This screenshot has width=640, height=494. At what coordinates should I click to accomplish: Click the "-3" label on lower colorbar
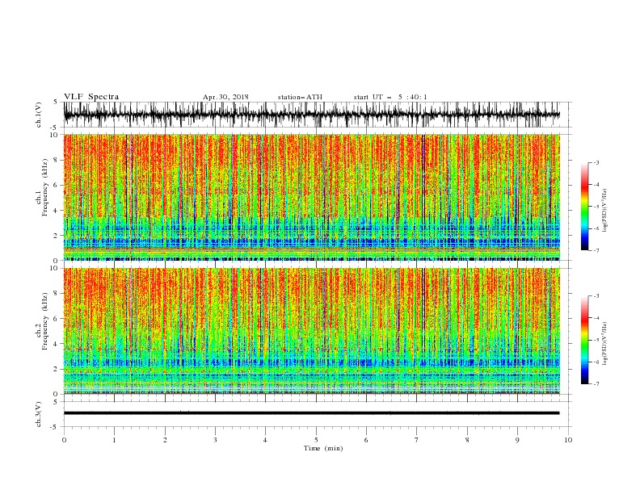tap(596, 296)
